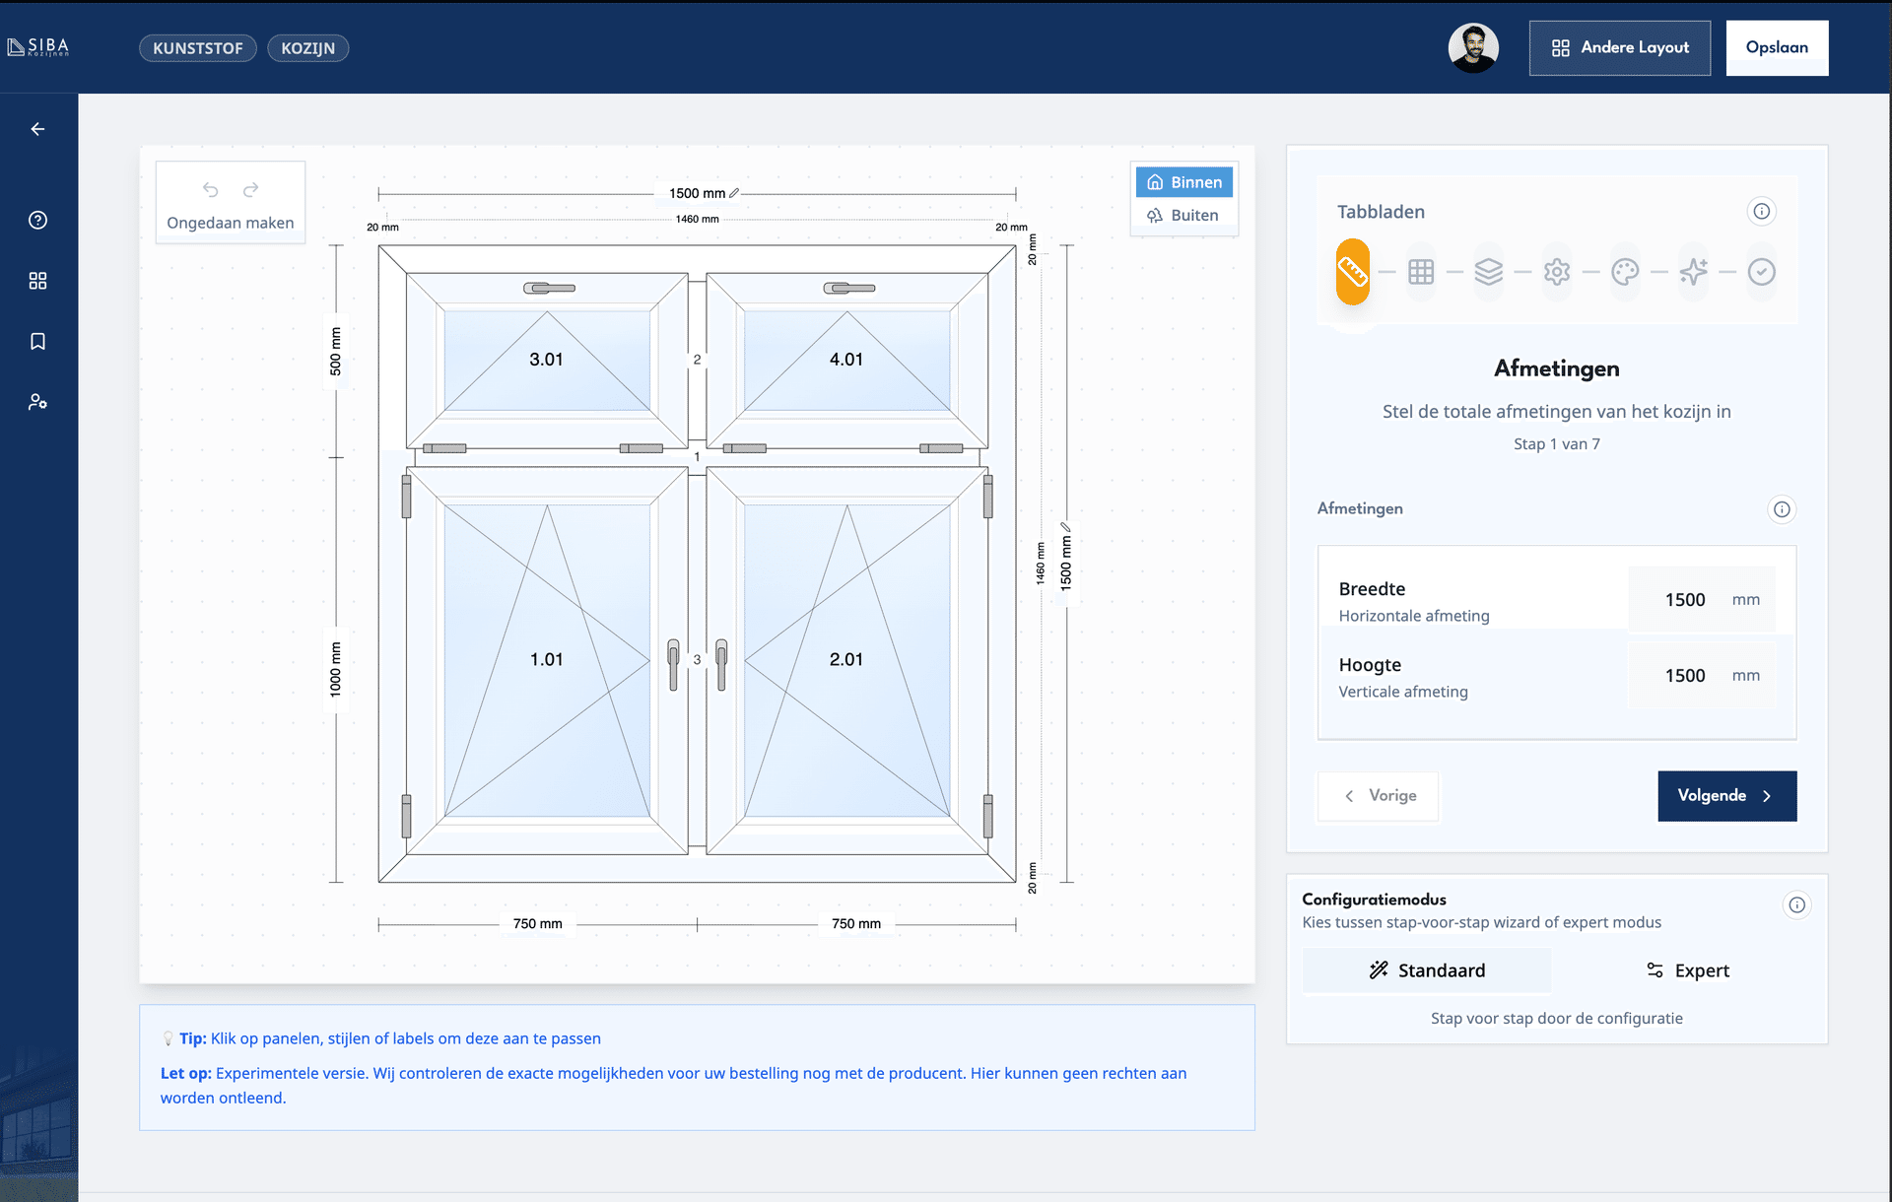Click the sparkle extras step icon

coord(1693,272)
